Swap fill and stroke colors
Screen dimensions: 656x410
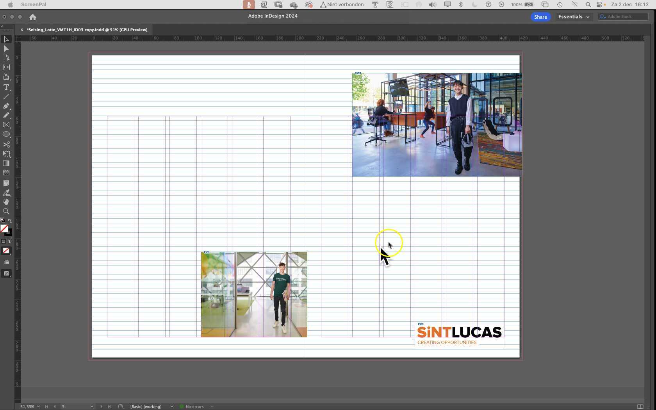coord(10,221)
